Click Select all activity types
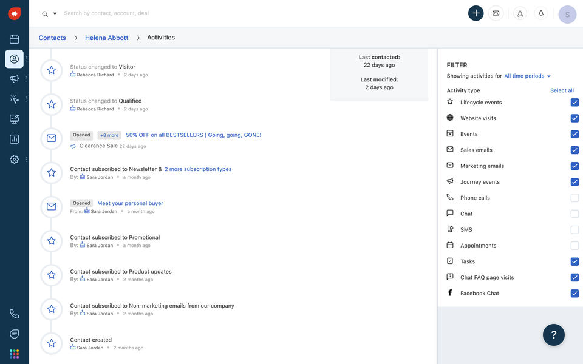This screenshot has width=583, height=364. pos(562,90)
